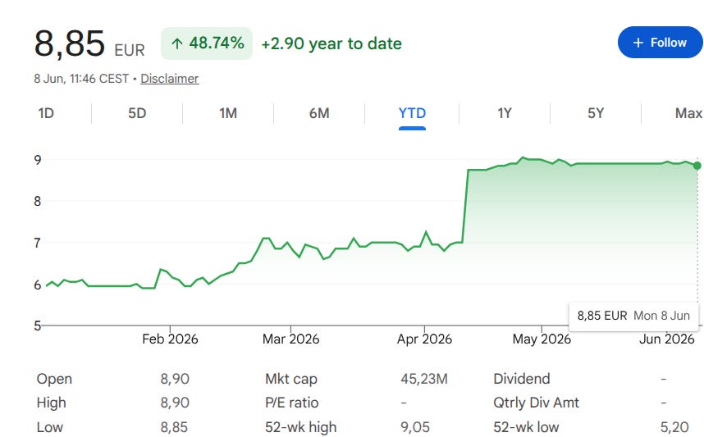Select the 6M time range tab

tap(319, 113)
